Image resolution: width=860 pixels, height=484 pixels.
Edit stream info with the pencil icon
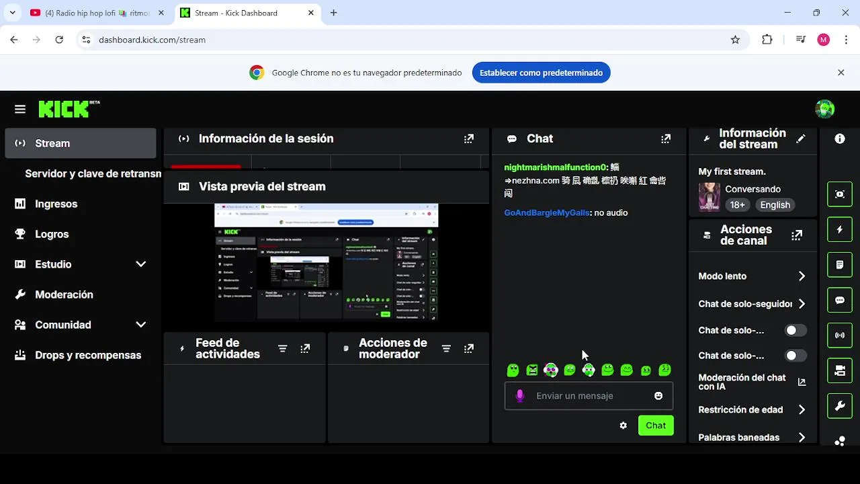(801, 138)
